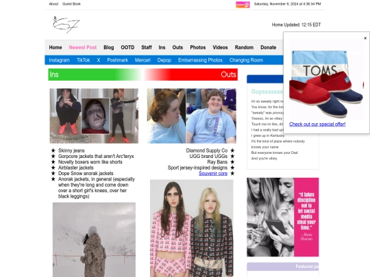Go to Home in main navigation

pyautogui.click(x=56, y=47)
